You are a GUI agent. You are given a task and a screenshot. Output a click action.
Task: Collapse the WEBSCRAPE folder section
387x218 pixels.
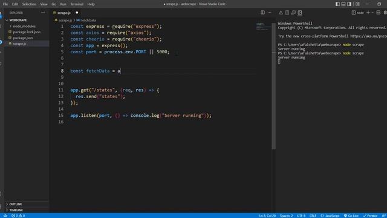pos(18,20)
